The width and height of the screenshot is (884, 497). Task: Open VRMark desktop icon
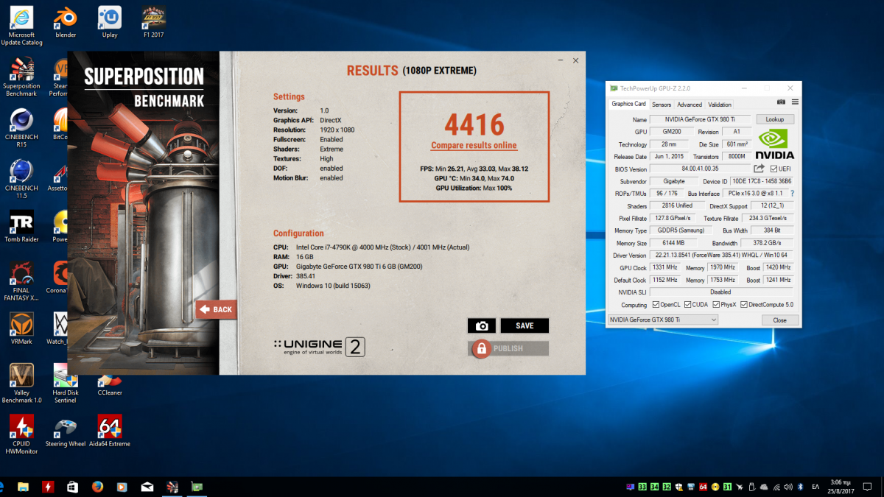[21, 328]
